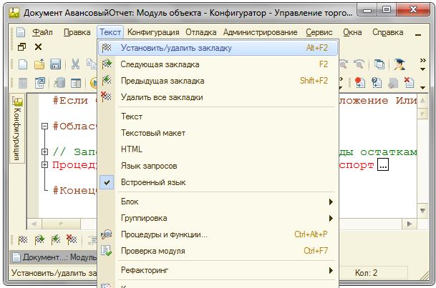
Task: Click the Procedures and functions menu icon
Action: 107,234
